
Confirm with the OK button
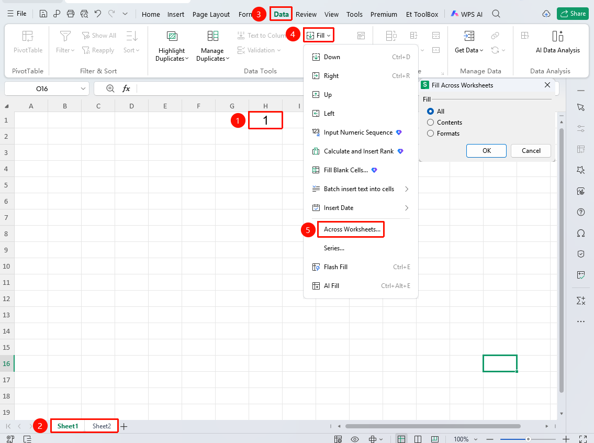pyautogui.click(x=486, y=151)
